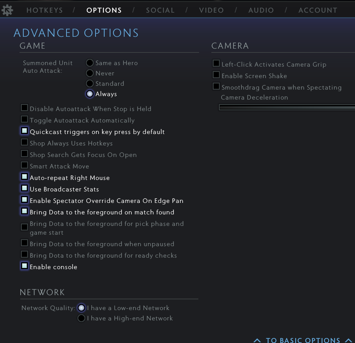The width and height of the screenshot is (355, 343).
Task: Open the SOCIAL settings tab
Action: 160,10
